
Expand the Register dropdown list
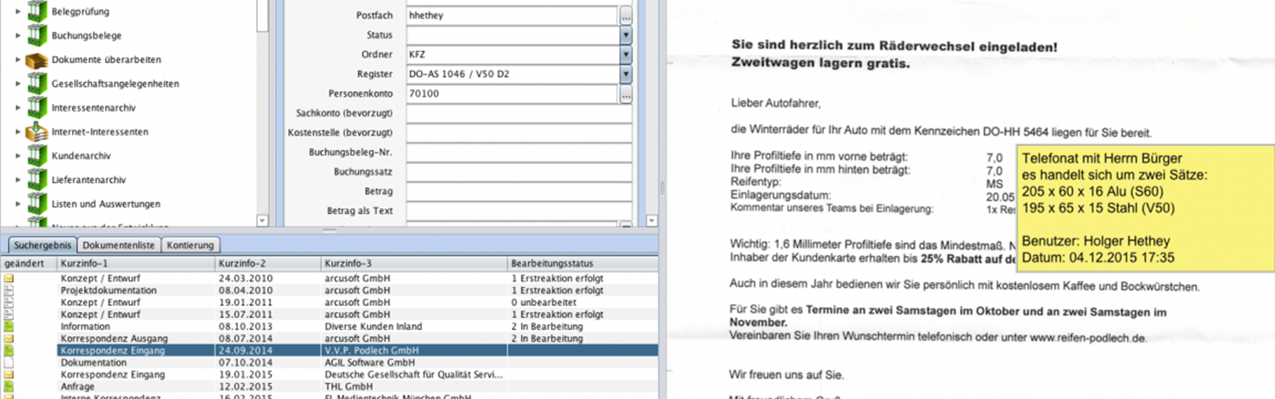tap(625, 74)
